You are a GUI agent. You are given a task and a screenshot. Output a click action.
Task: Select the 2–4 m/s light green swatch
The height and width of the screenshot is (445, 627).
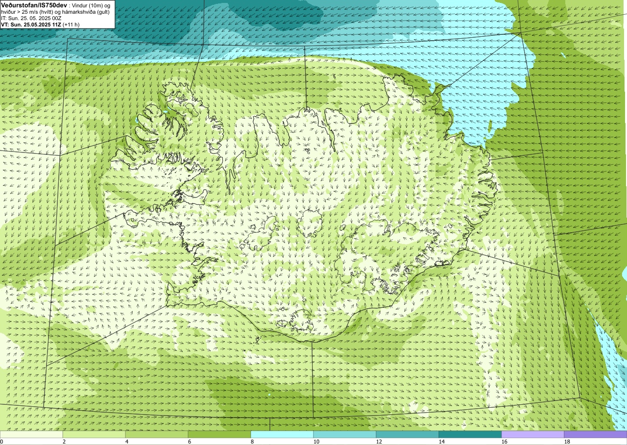(x=94, y=434)
